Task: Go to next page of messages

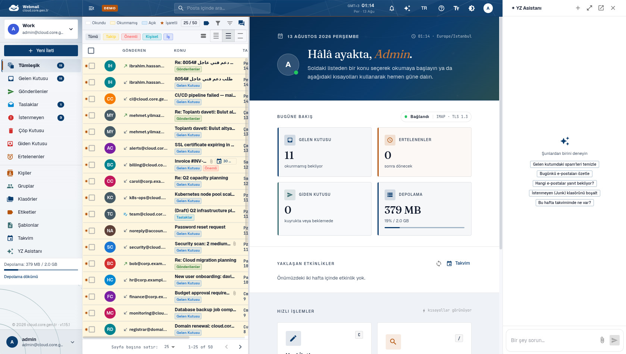Action: [240, 347]
